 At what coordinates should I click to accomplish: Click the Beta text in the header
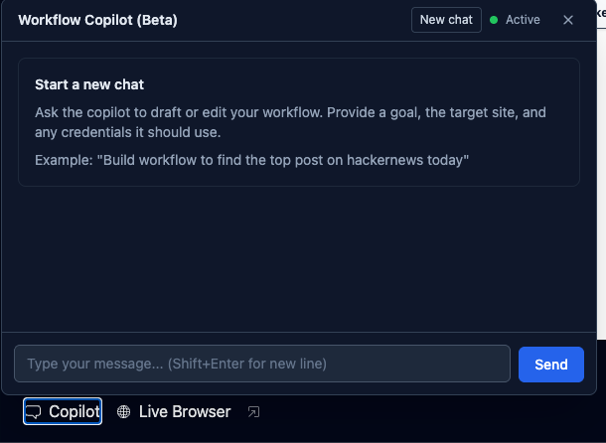pyautogui.click(x=157, y=20)
